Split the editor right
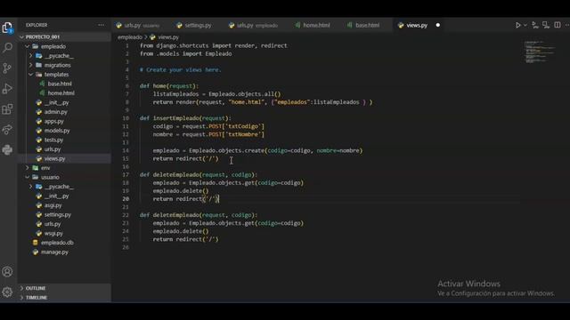 tap(558, 25)
